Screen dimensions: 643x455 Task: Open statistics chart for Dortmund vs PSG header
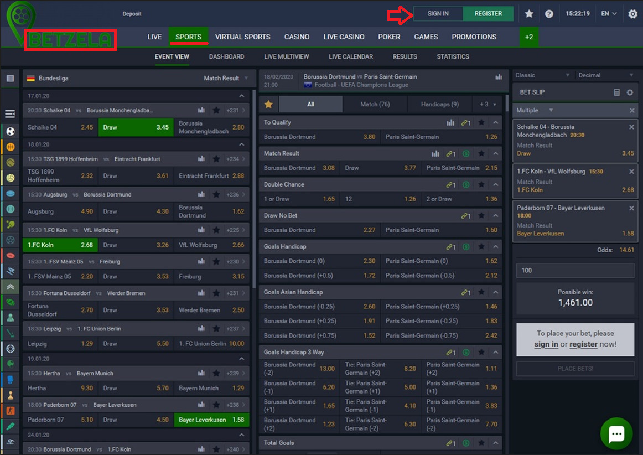[x=499, y=77]
